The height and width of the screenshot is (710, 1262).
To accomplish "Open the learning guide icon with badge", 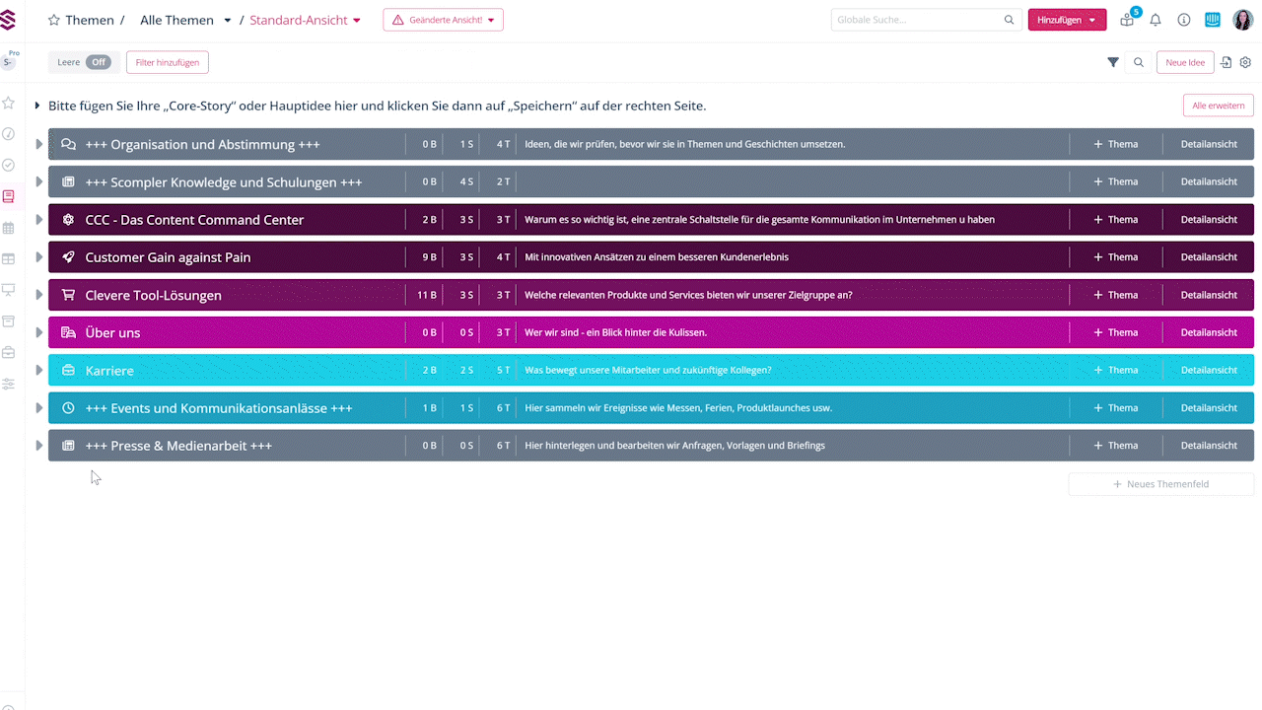I will coord(1128,20).
